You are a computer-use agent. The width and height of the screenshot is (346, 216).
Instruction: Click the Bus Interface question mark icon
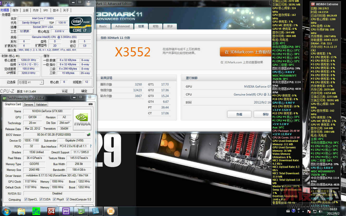pos(91,146)
